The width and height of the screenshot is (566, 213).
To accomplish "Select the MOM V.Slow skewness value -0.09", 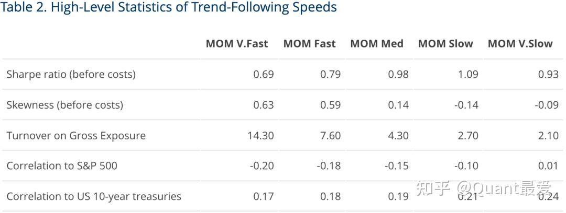I will [x=547, y=105].
